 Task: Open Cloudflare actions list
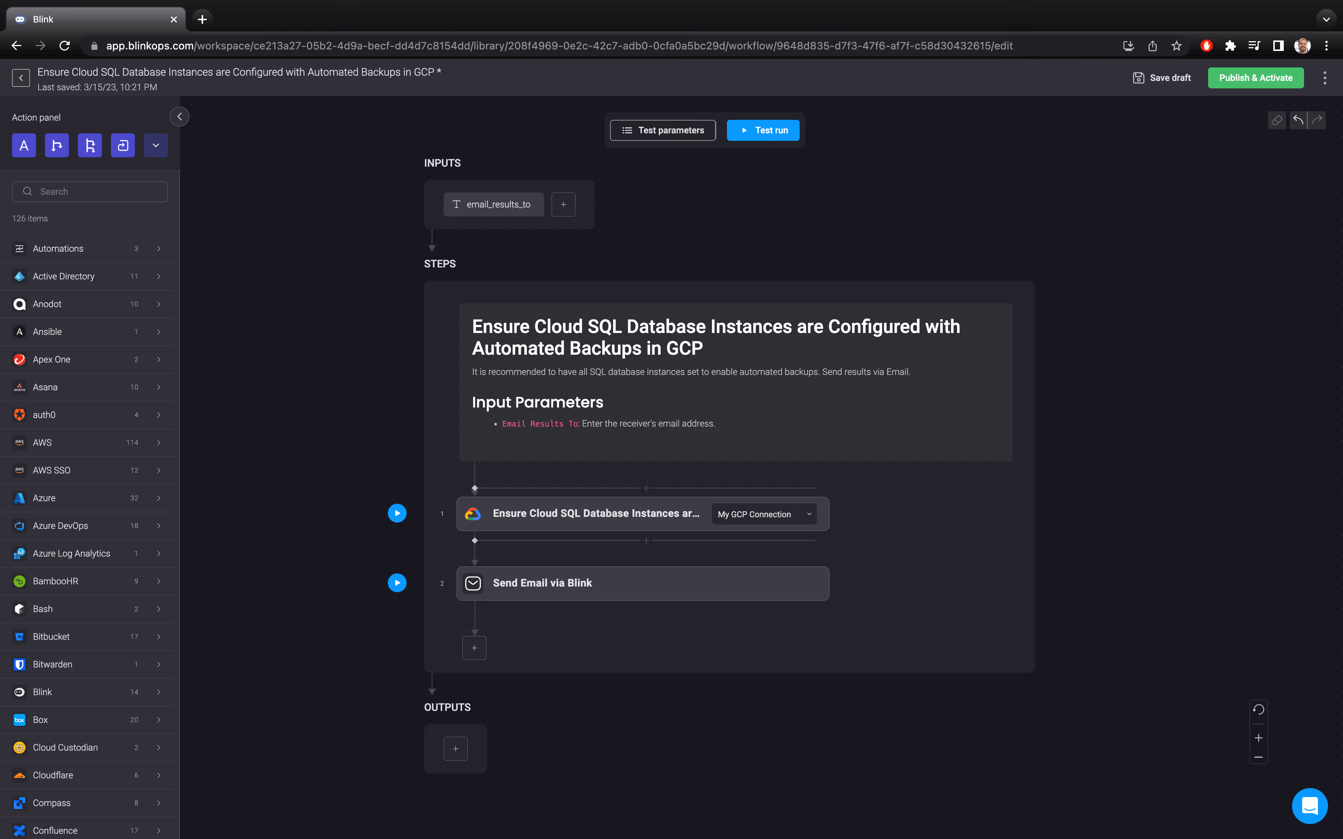(88, 776)
